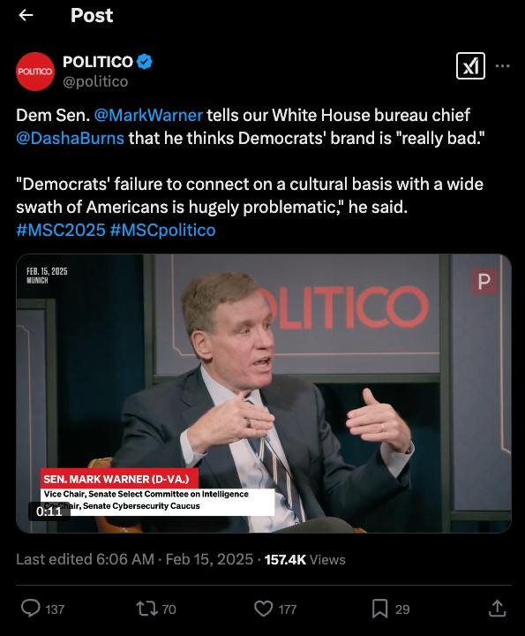Open the #MSCpolitico hashtag

click(163, 230)
